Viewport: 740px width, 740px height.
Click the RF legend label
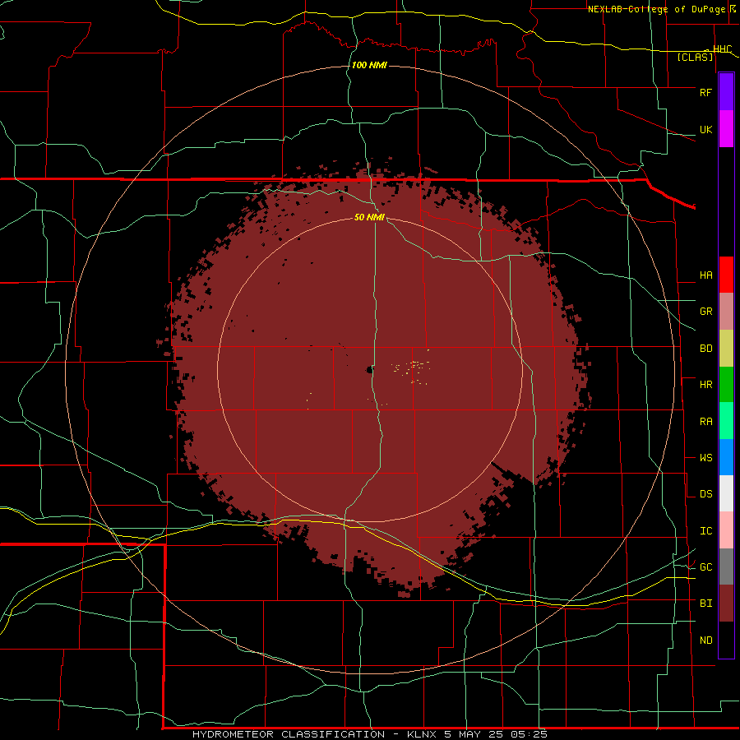(x=705, y=92)
